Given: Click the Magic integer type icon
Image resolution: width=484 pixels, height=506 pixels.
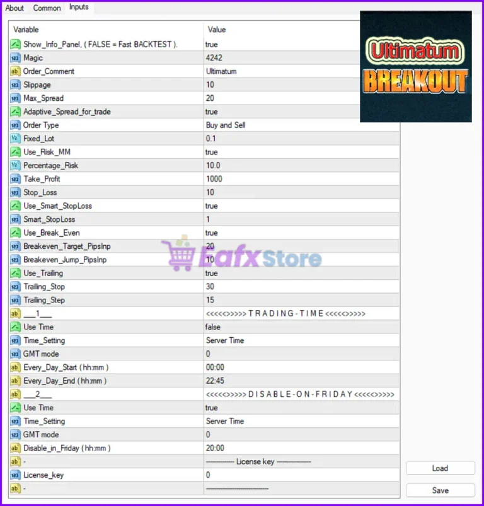Looking at the screenshot, I should tap(15, 58).
